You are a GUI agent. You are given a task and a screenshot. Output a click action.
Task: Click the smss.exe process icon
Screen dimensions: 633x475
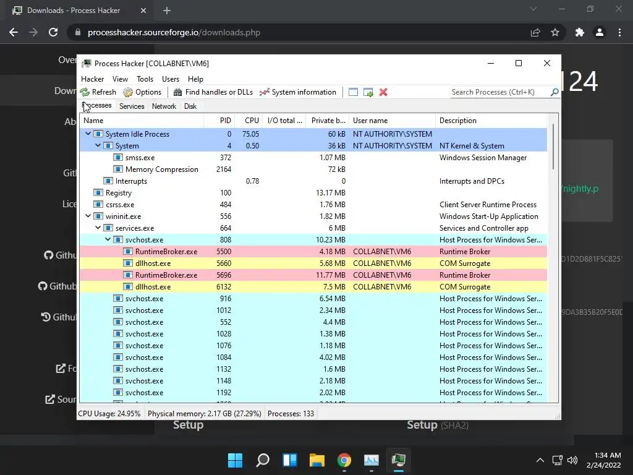tap(118, 158)
